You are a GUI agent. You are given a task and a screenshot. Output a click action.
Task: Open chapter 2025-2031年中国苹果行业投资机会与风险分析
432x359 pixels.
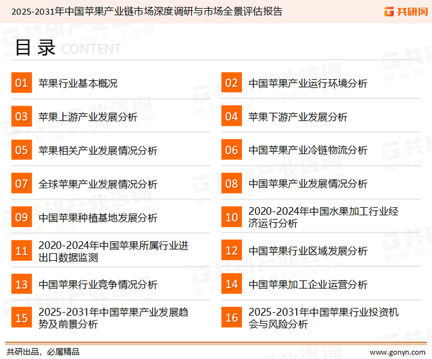(x=324, y=318)
